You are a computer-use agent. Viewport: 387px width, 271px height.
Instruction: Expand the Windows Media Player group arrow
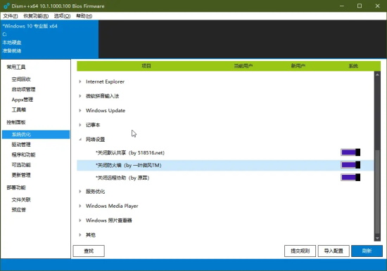tap(80, 206)
